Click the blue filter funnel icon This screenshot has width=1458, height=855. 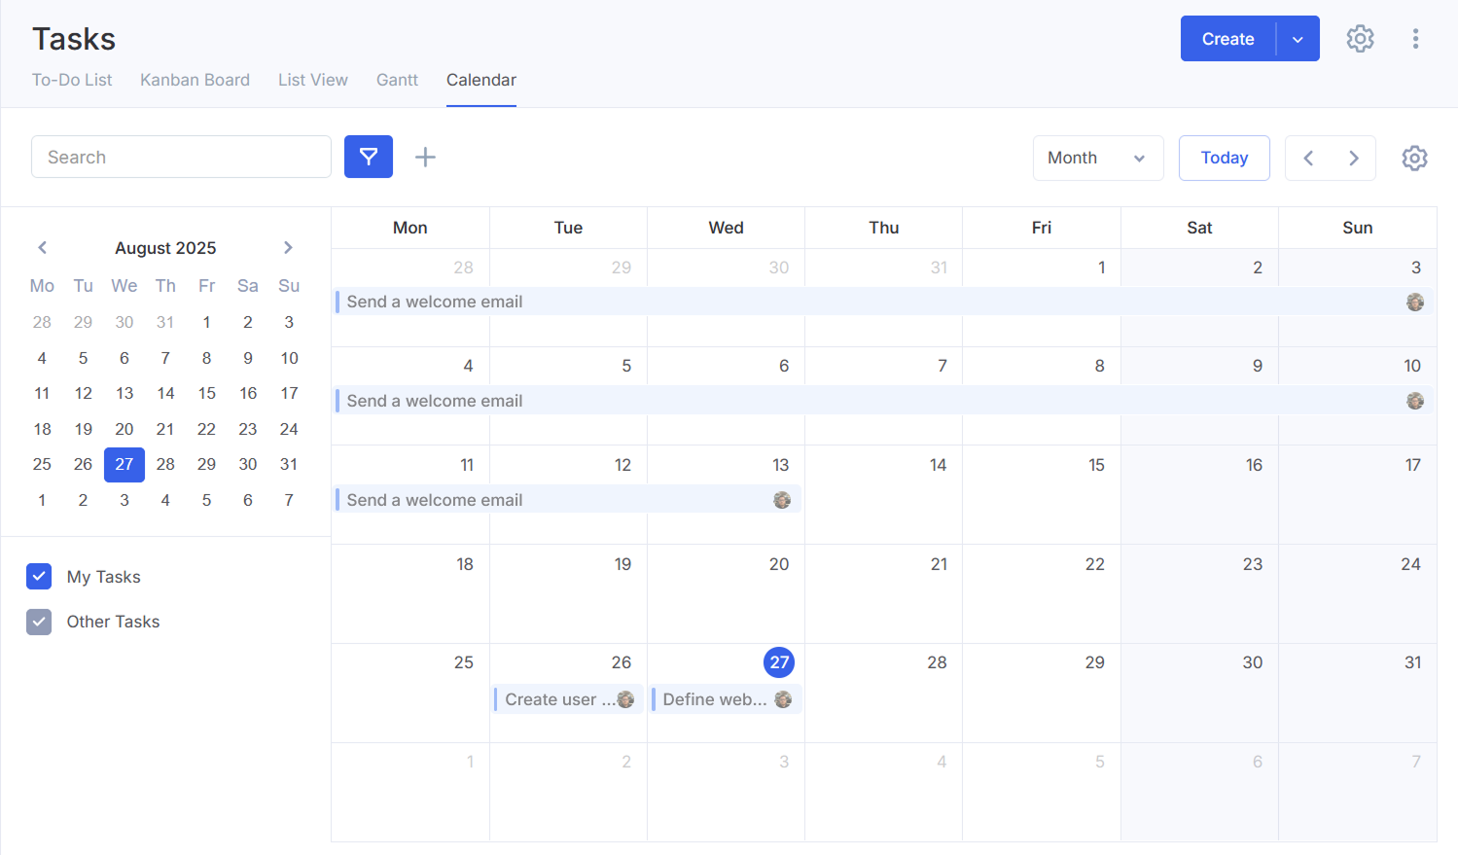click(368, 157)
